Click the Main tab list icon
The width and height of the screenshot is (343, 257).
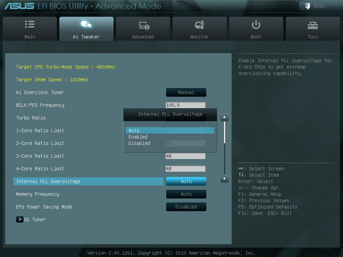pyautogui.click(x=30, y=24)
